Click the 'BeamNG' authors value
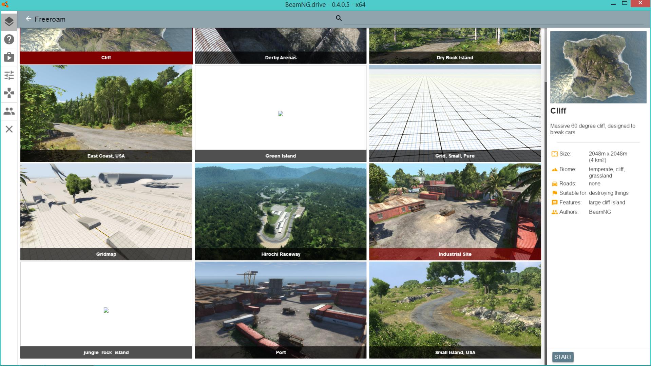This screenshot has height=366, width=651. 600,212
